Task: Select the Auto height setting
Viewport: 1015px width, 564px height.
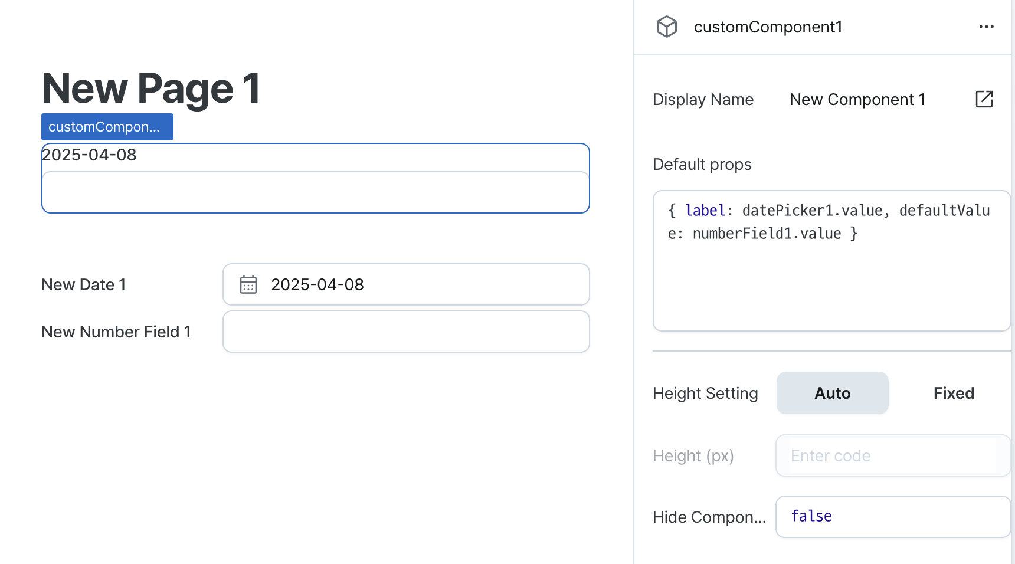Action: point(832,393)
